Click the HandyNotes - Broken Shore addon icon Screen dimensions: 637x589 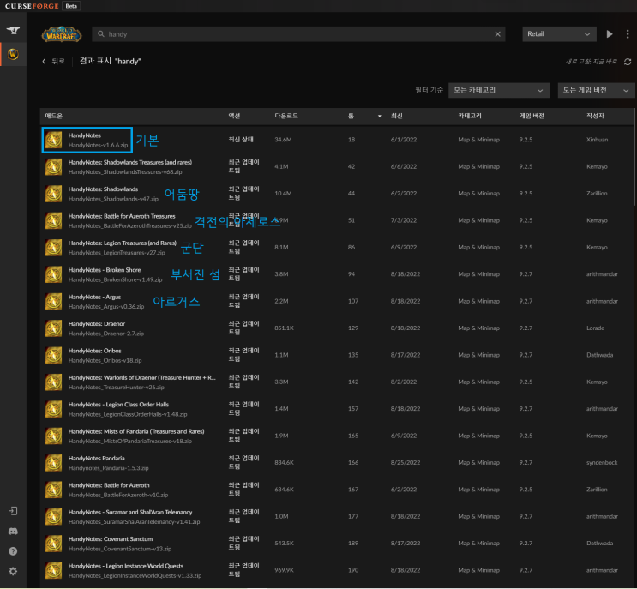coord(53,274)
